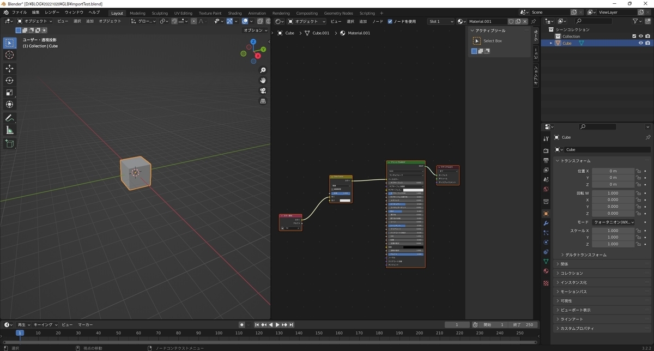
Task: Click the play animation button
Action: coord(277,325)
